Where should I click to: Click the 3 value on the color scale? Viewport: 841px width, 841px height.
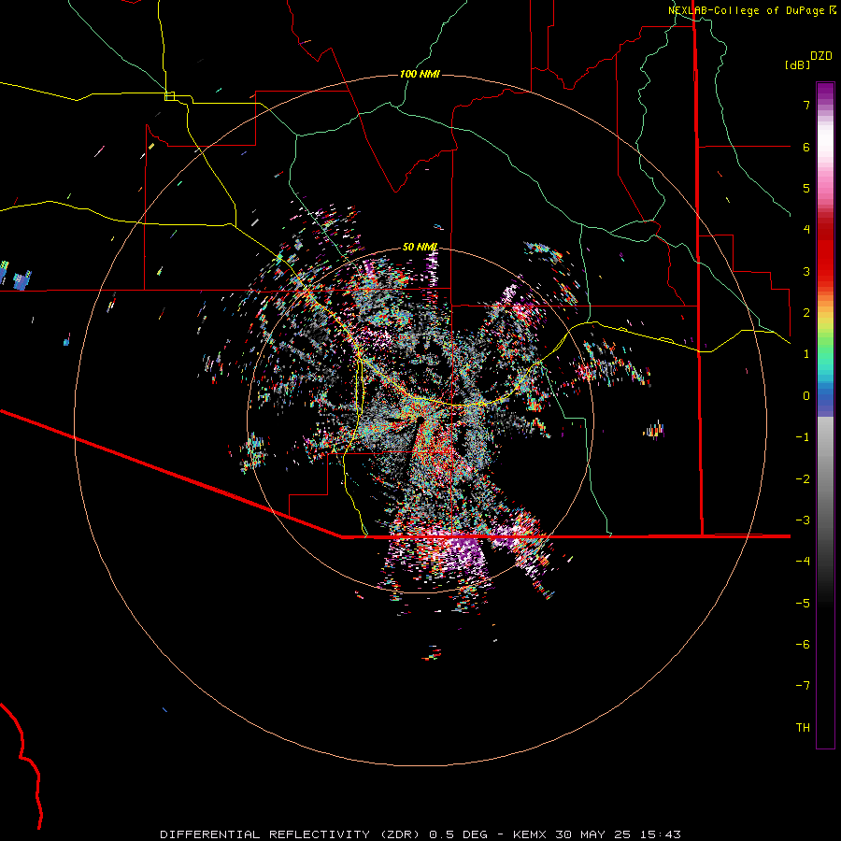tap(806, 271)
